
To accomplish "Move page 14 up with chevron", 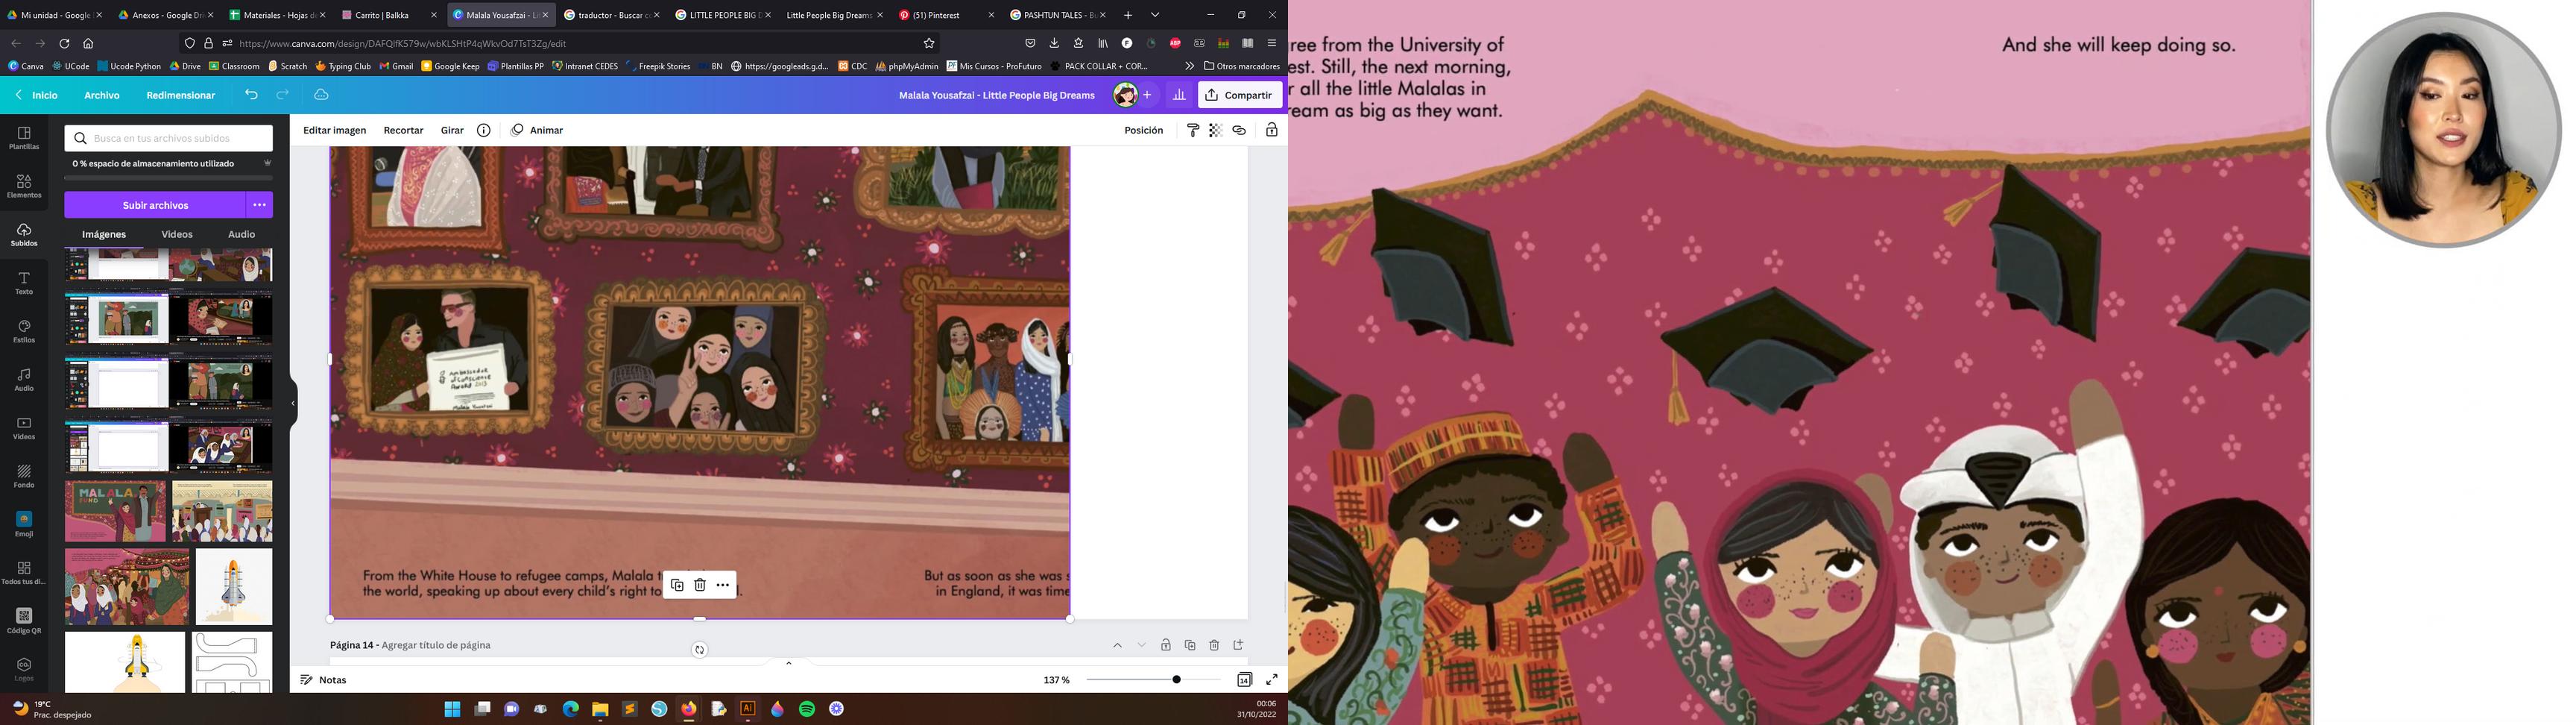I will (1118, 645).
